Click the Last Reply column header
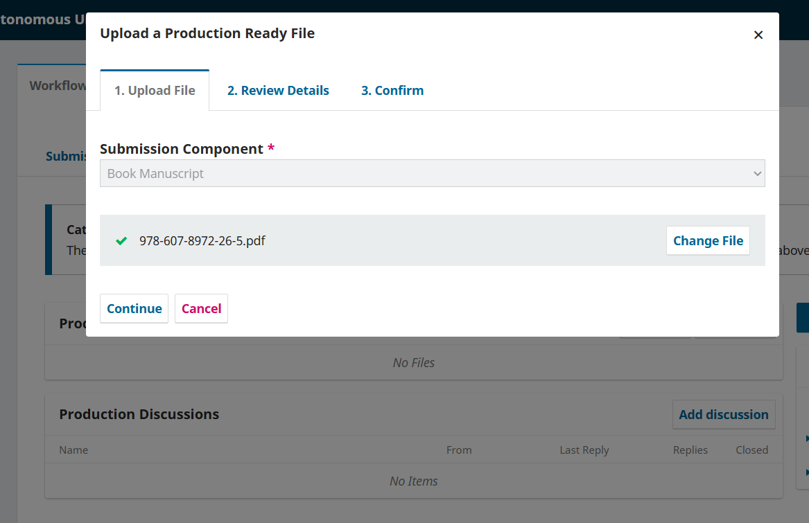This screenshot has height=523, width=809. 584,450
